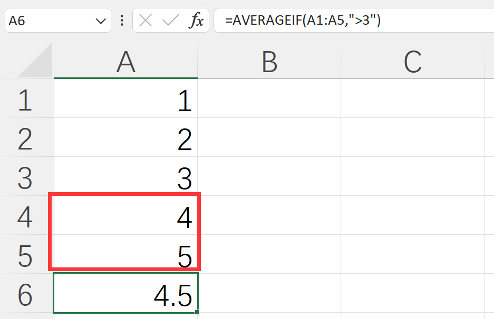Select row 6 header
The height and width of the screenshot is (319, 494).
point(25,295)
